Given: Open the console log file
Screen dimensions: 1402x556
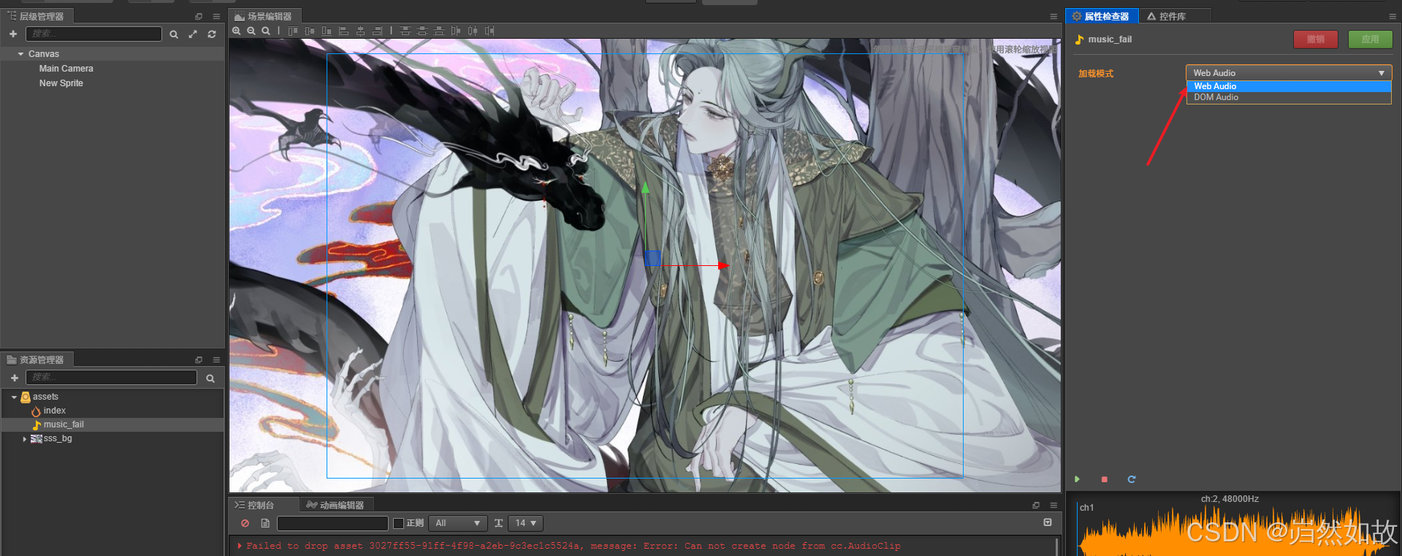Looking at the screenshot, I should click(x=265, y=523).
